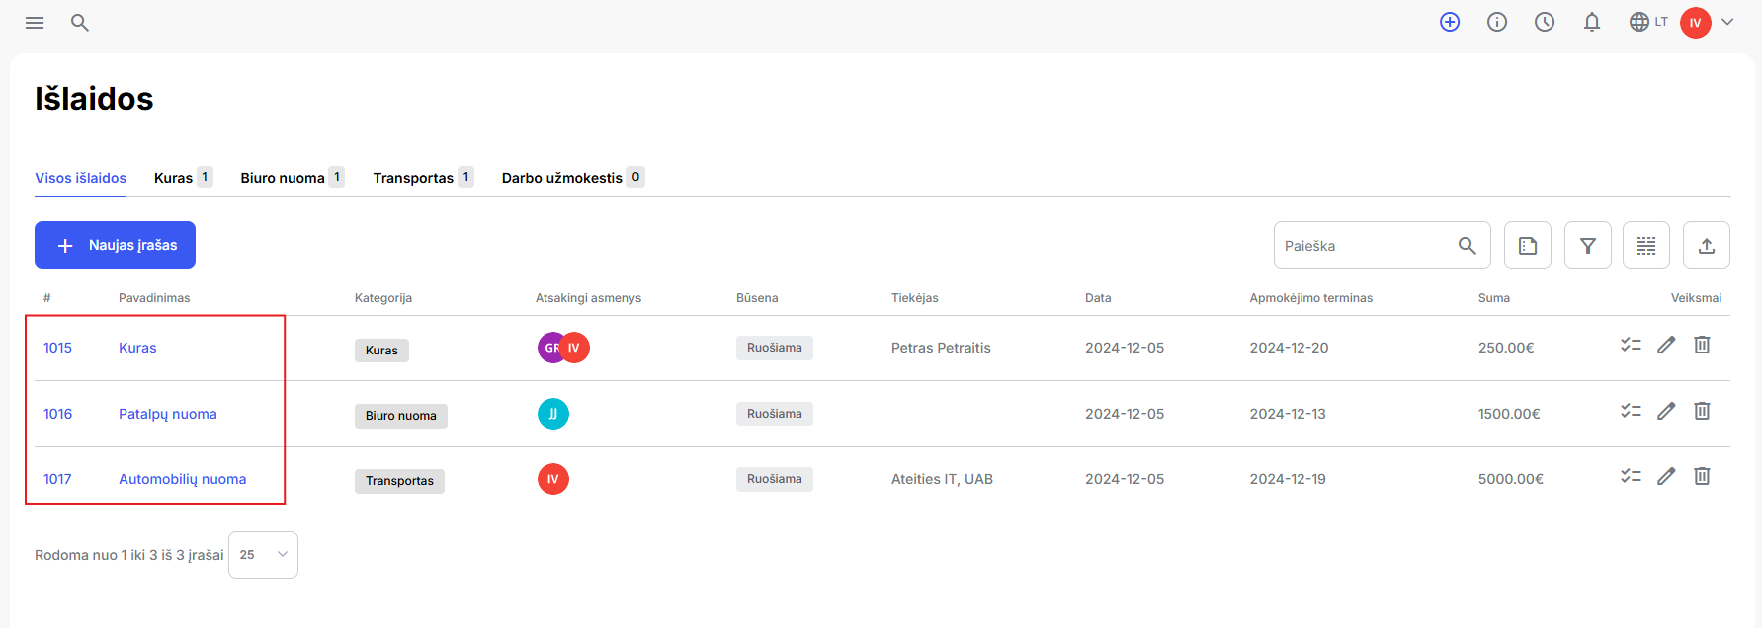Open the filter funnel button
Screen dimensions: 1762x628
tap(1588, 245)
